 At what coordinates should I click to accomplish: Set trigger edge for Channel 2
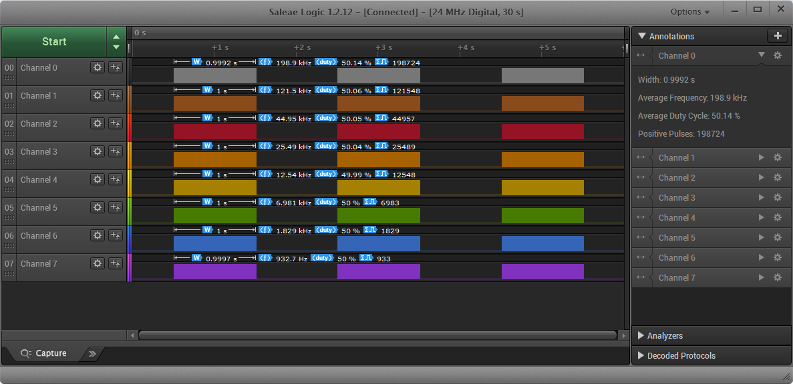click(x=116, y=123)
